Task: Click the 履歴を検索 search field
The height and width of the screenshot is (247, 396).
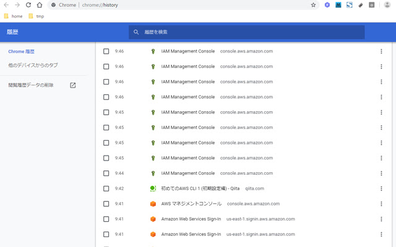Action: tap(246, 32)
